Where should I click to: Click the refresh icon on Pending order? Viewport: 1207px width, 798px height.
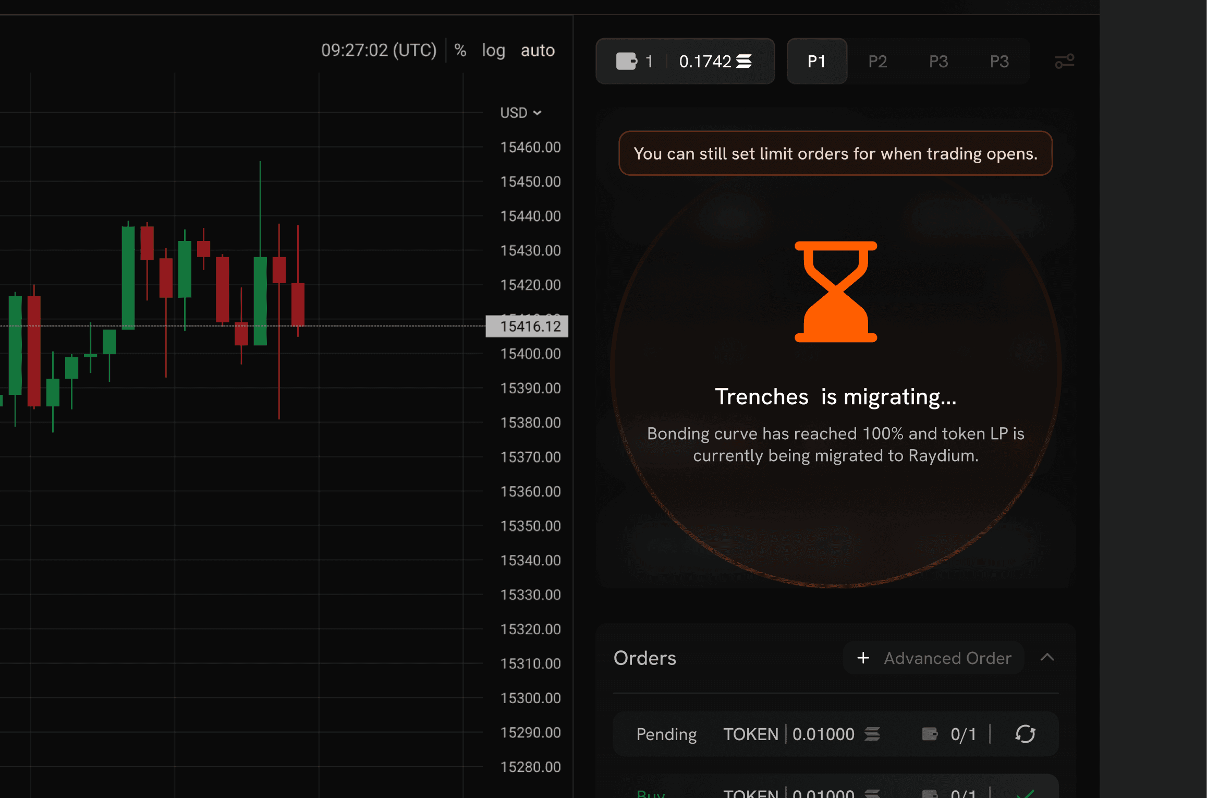(1025, 734)
